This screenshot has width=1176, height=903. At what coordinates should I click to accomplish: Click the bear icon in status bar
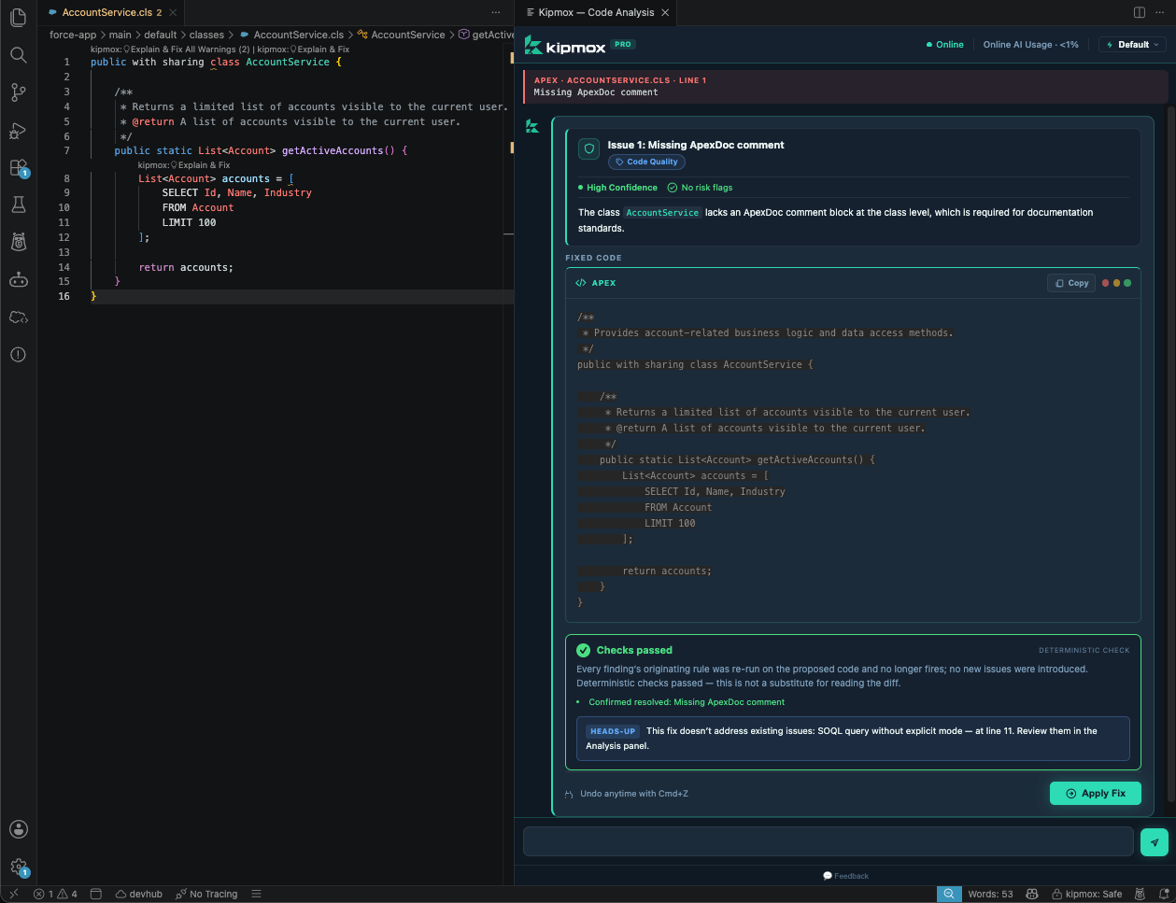(1141, 894)
